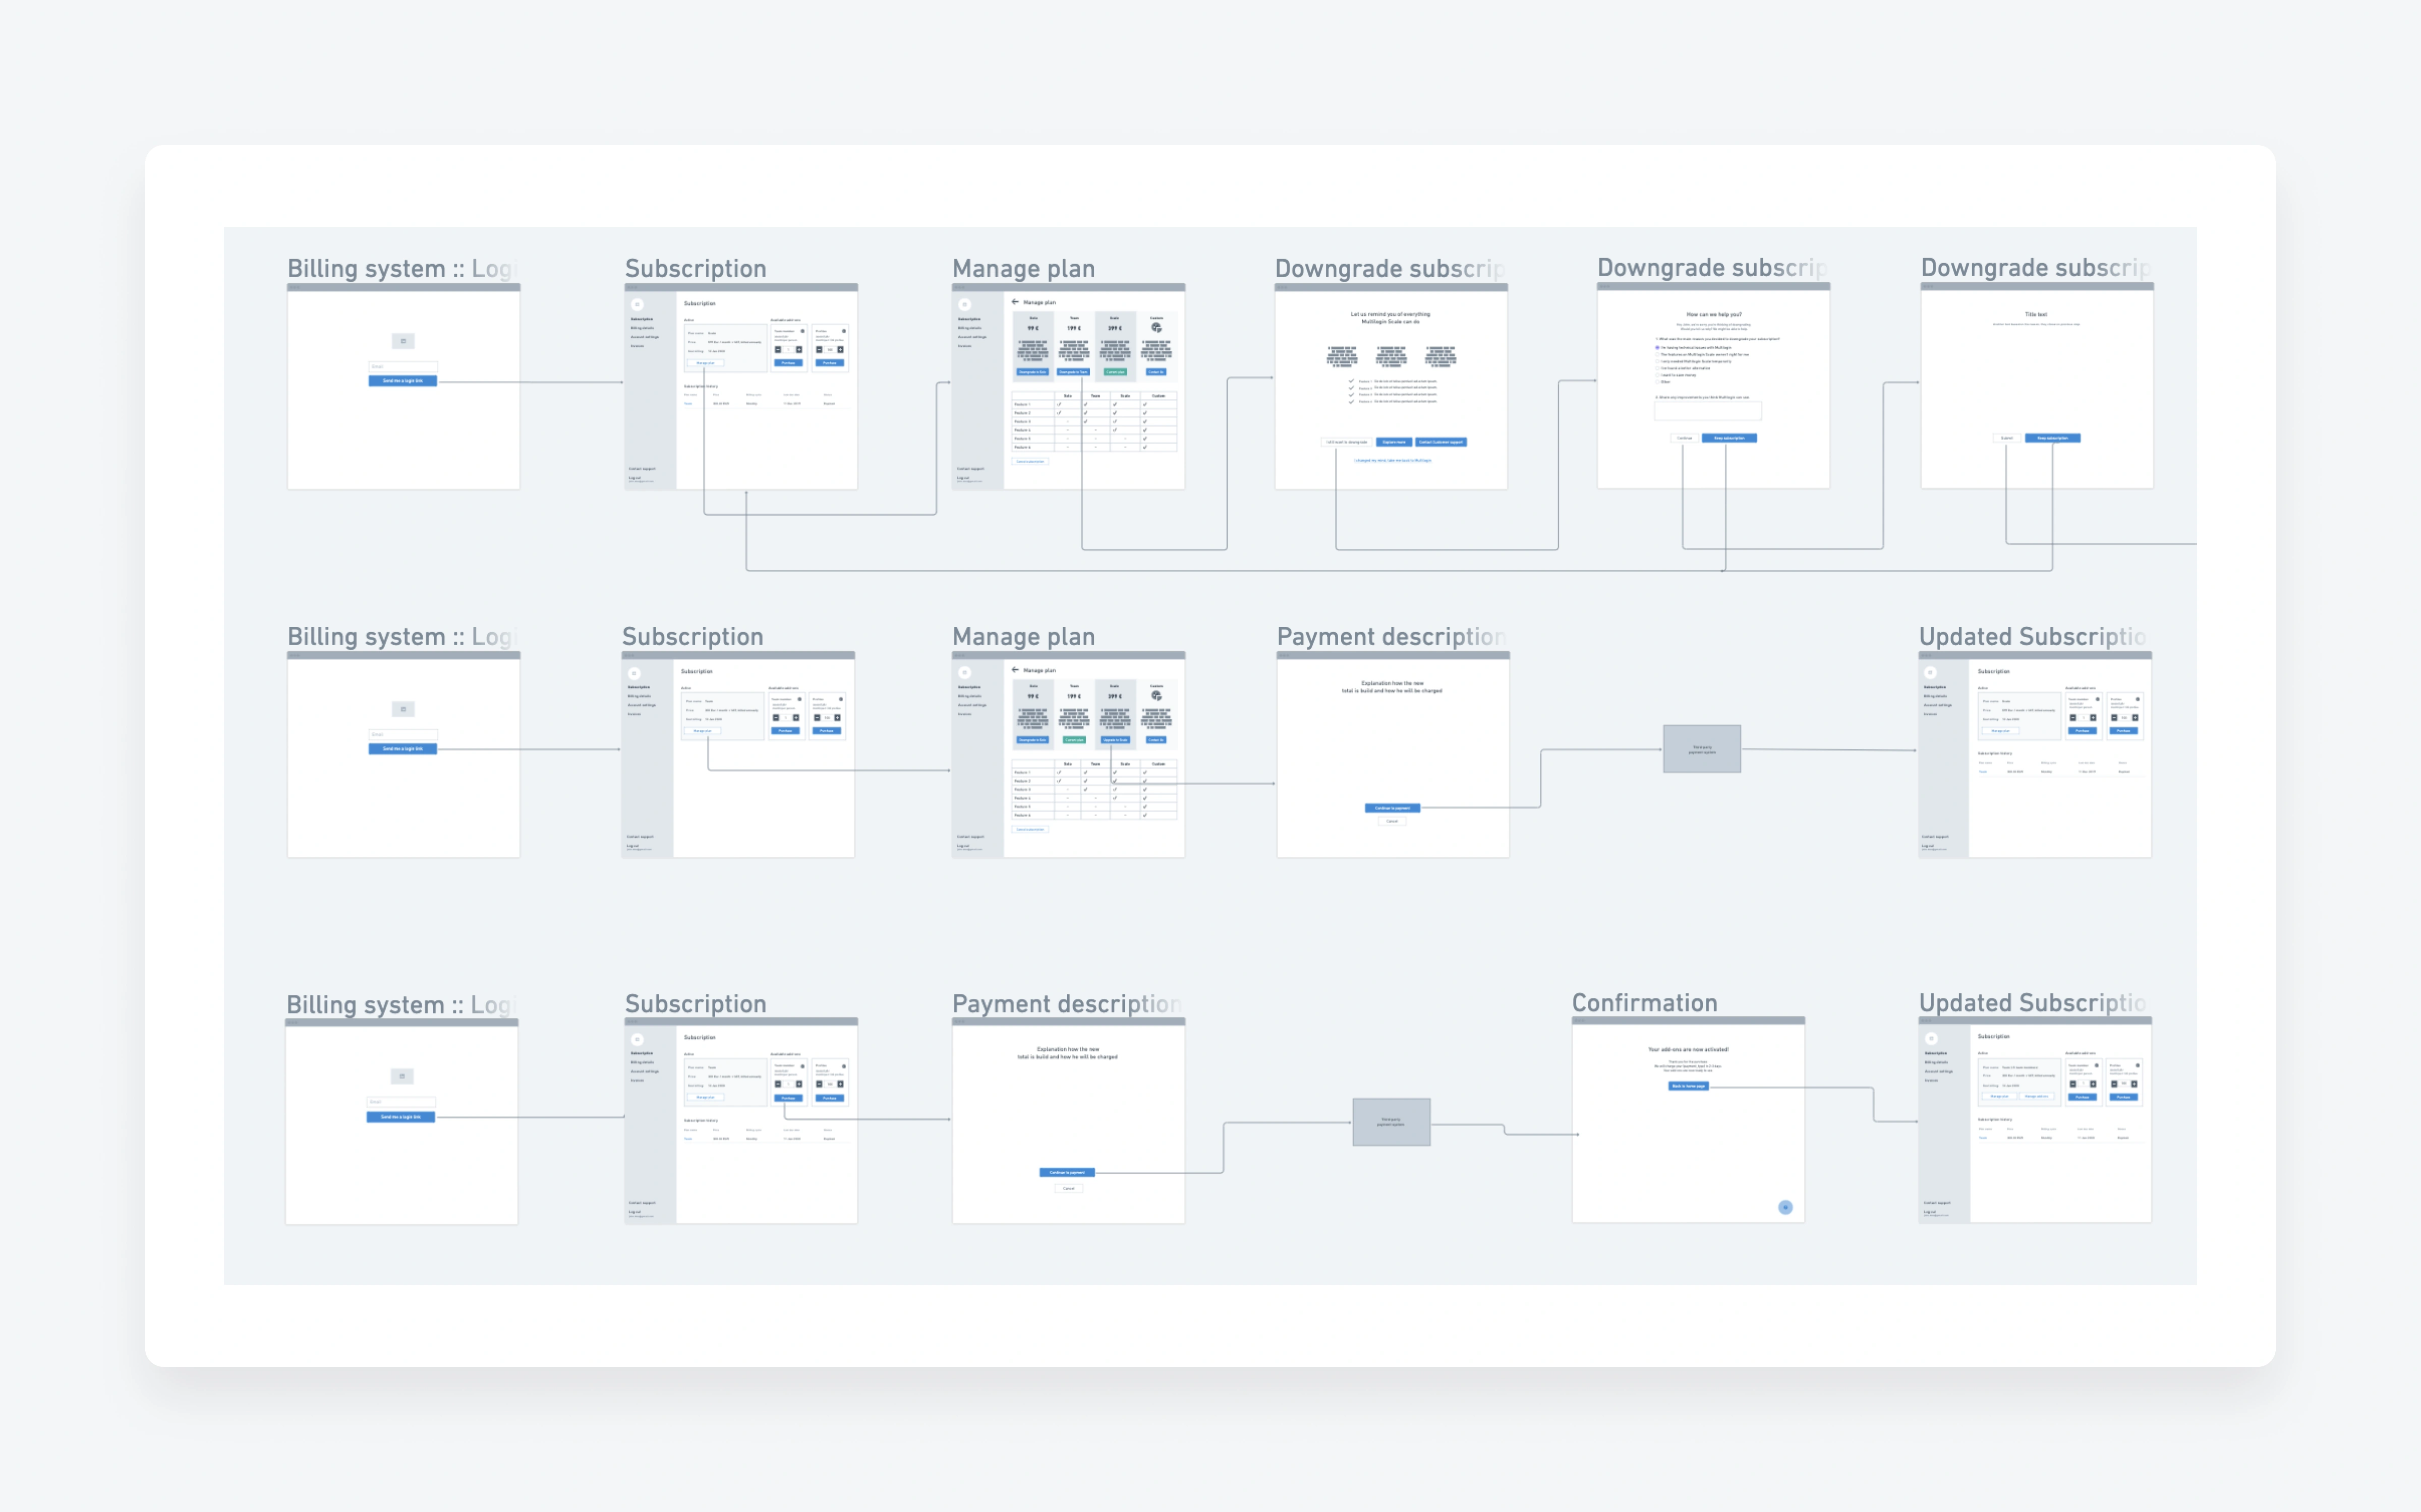
Task: Click 'Contact Customer support' in first Downgrade frame
Action: (1440, 442)
